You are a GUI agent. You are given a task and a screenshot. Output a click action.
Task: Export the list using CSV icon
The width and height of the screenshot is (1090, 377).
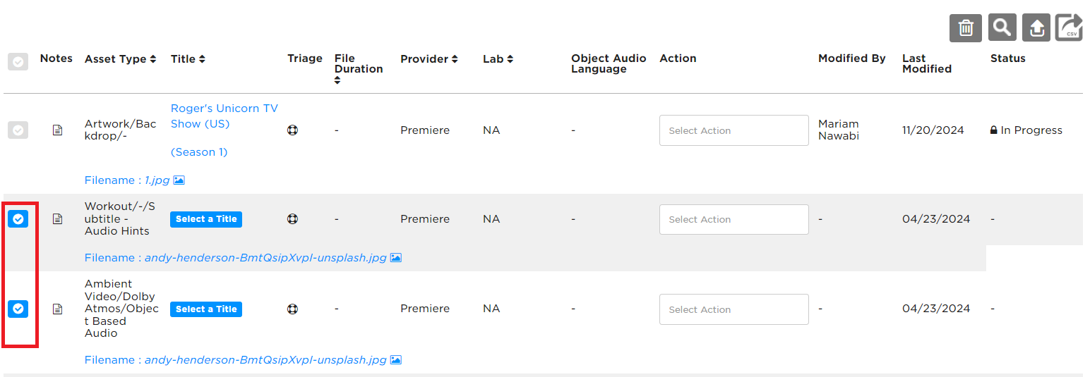point(1069,28)
